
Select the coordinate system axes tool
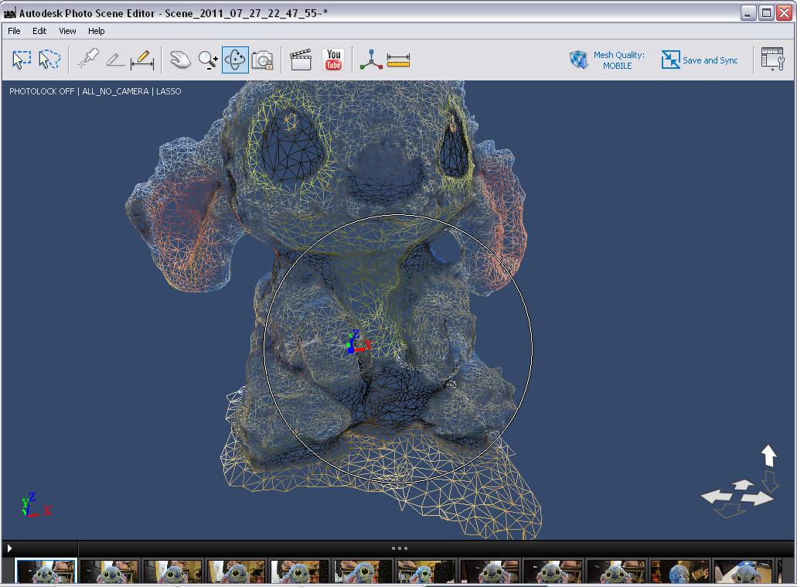tap(371, 60)
